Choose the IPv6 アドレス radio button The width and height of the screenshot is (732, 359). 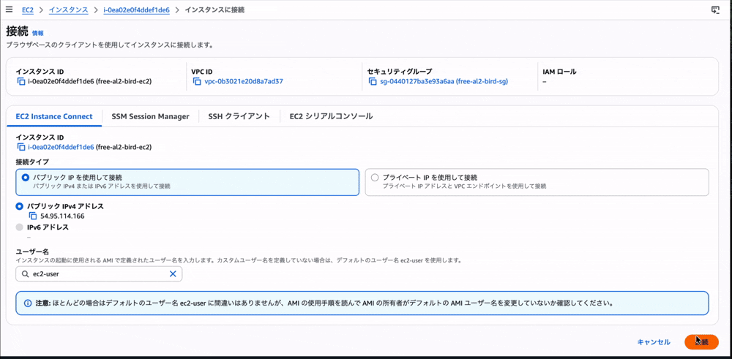tap(19, 227)
